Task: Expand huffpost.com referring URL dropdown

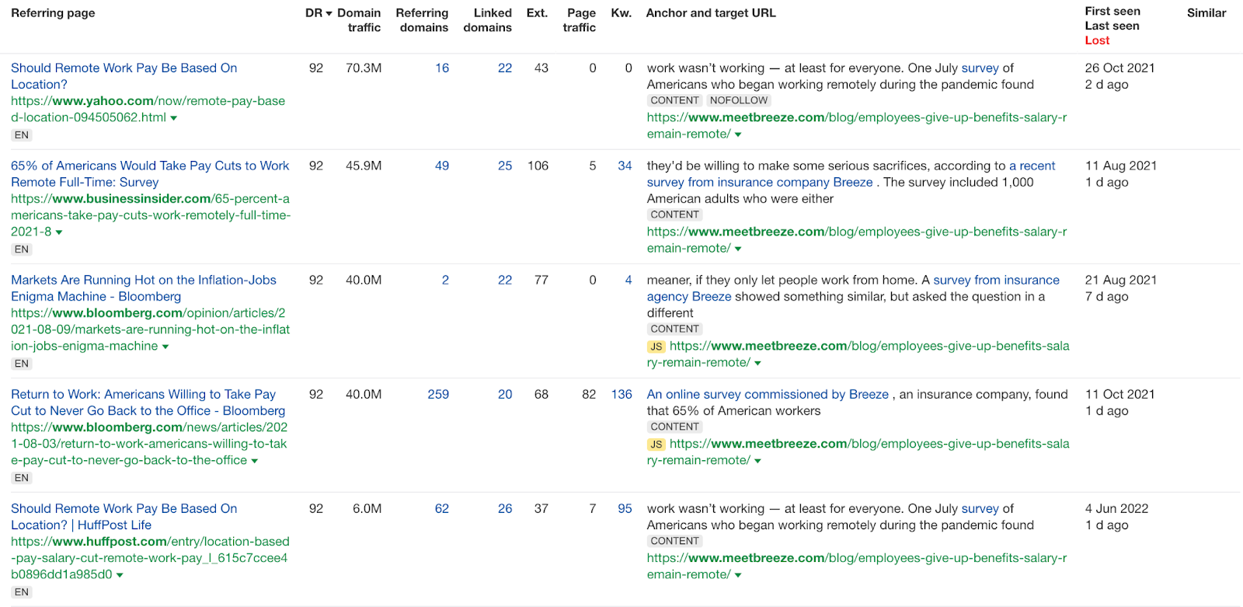Action: [x=120, y=575]
